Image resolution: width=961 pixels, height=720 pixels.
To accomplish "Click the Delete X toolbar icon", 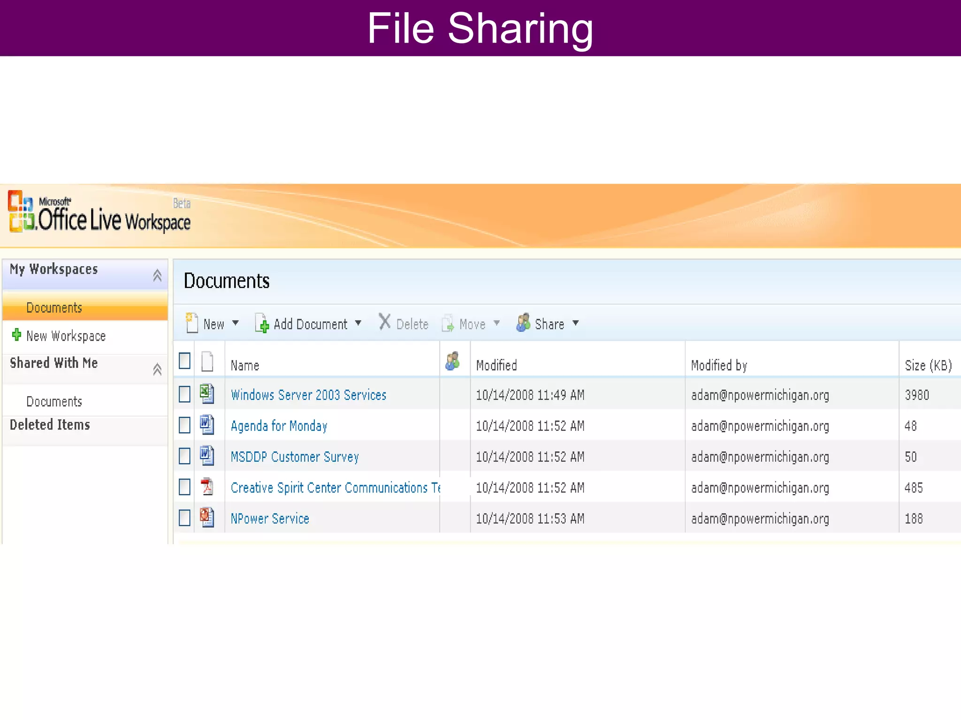I will pos(385,322).
